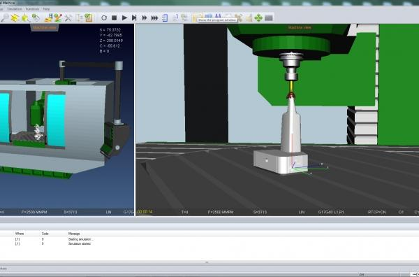Open the Functions menu
419x277 pixels.
pos(32,9)
